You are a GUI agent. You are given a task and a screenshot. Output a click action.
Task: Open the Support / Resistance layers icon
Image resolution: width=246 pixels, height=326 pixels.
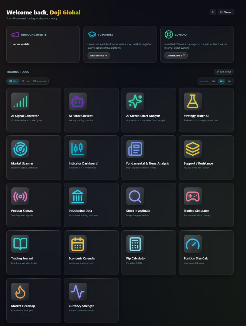(193, 149)
